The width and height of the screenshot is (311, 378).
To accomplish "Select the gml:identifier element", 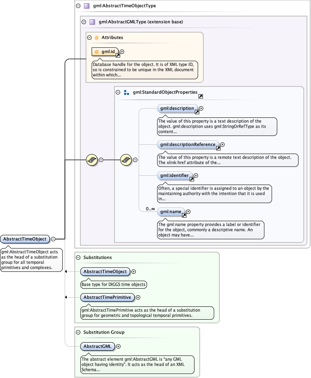I will click(x=174, y=176).
